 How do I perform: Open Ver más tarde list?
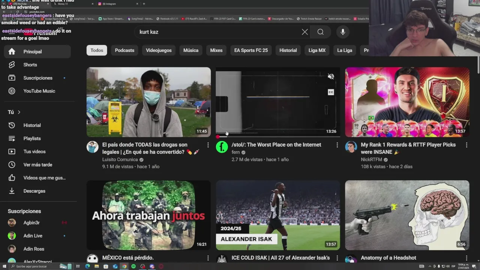37,165
